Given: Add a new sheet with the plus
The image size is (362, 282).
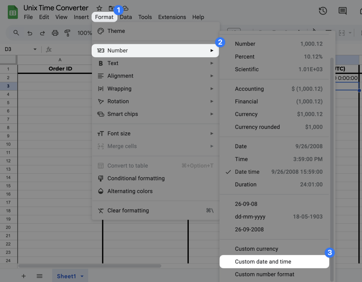Looking at the screenshot, I should tap(24, 276).
